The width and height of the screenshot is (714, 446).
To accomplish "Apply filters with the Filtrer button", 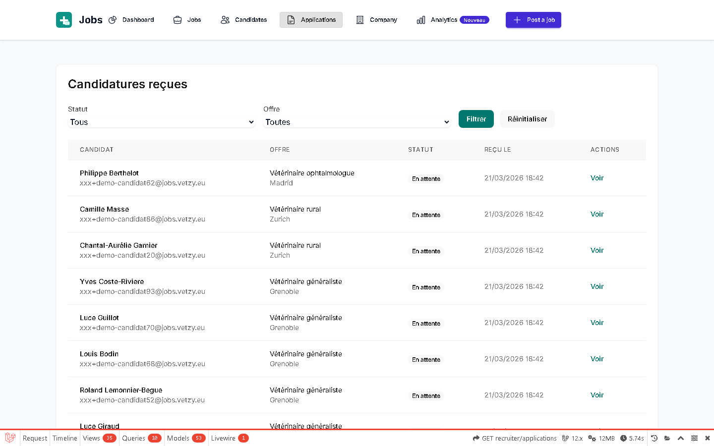I will click(476, 119).
